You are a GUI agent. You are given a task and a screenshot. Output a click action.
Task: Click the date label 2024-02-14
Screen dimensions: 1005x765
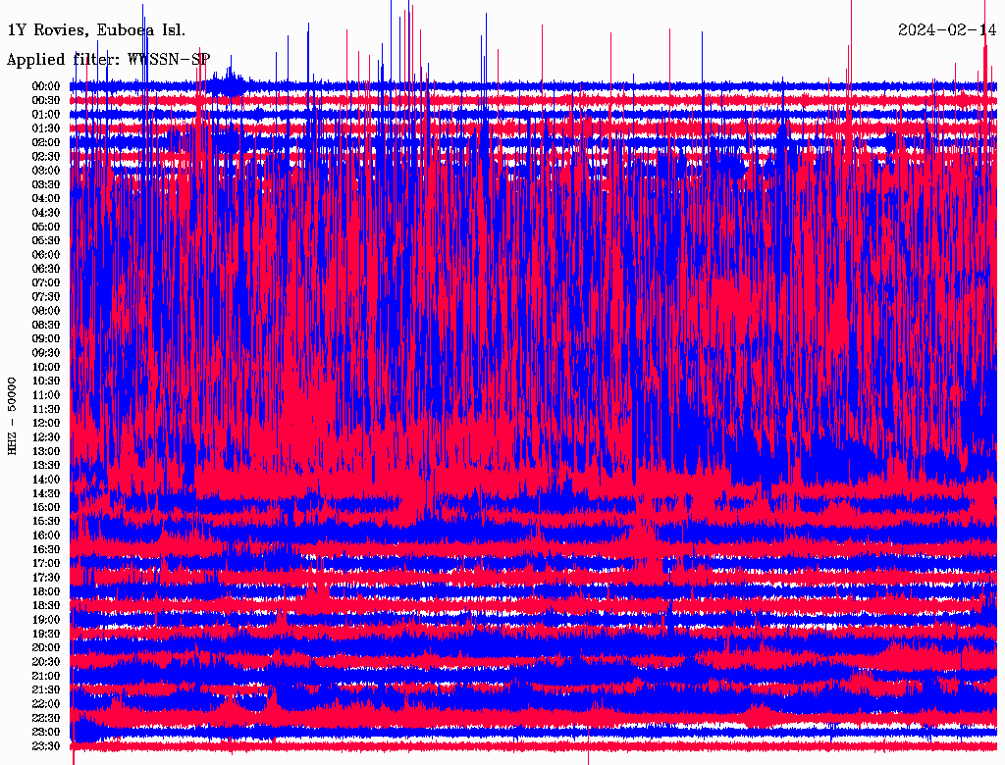[947, 29]
